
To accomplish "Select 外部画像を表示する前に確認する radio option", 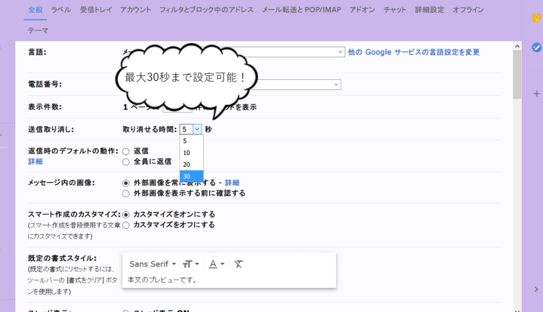I will point(126,194).
